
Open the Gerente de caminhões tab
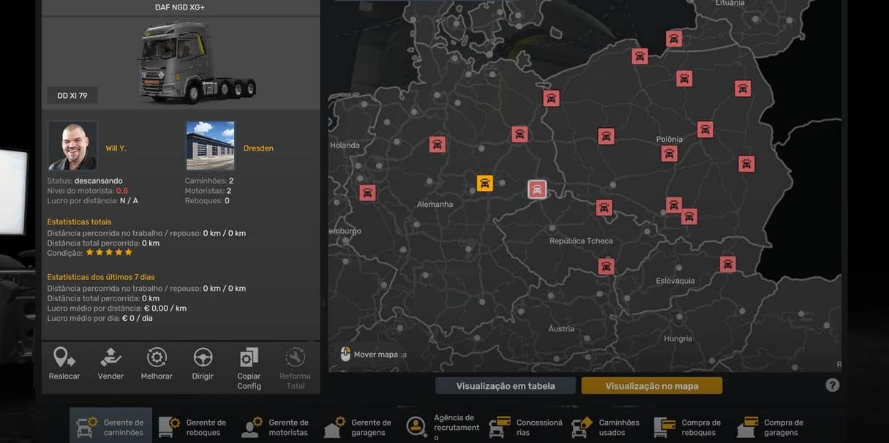click(110, 427)
